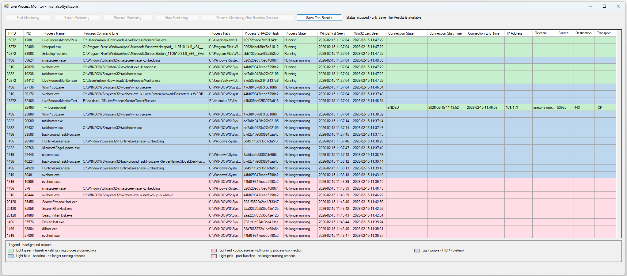Image resolution: width=627 pixels, height=276 pixels.
Task: Click the light red legend swatch
Action: 214,251
